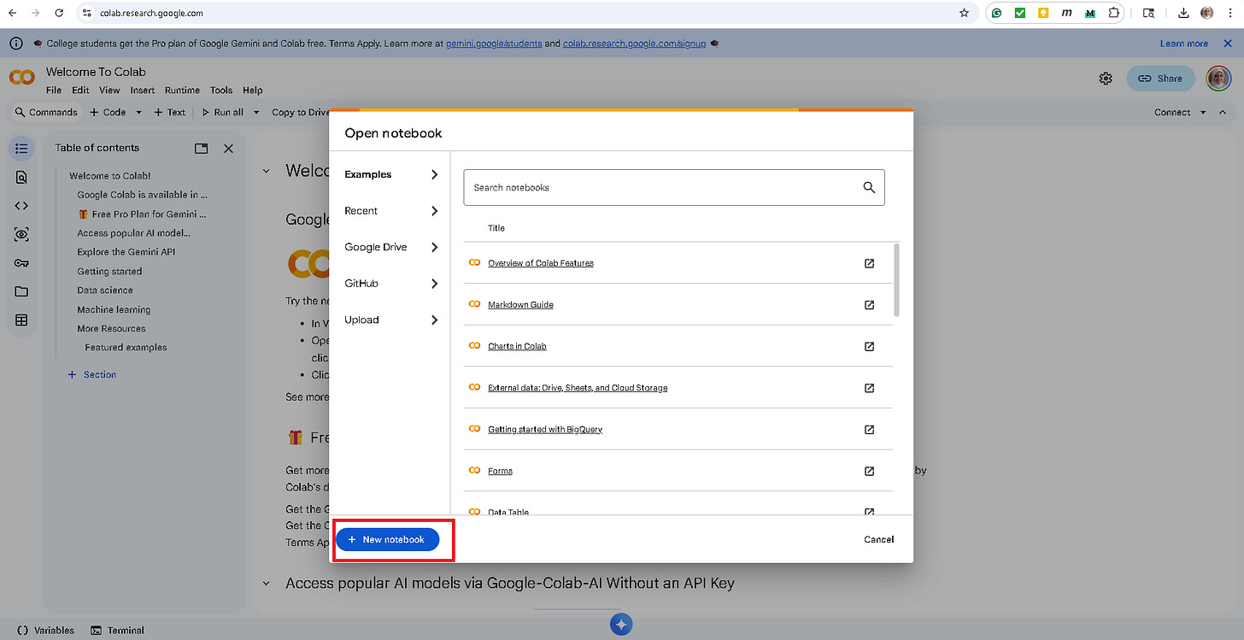Open the Overview of Colab Features link
This screenshot has width=1244, height=640.
[540, 263]
